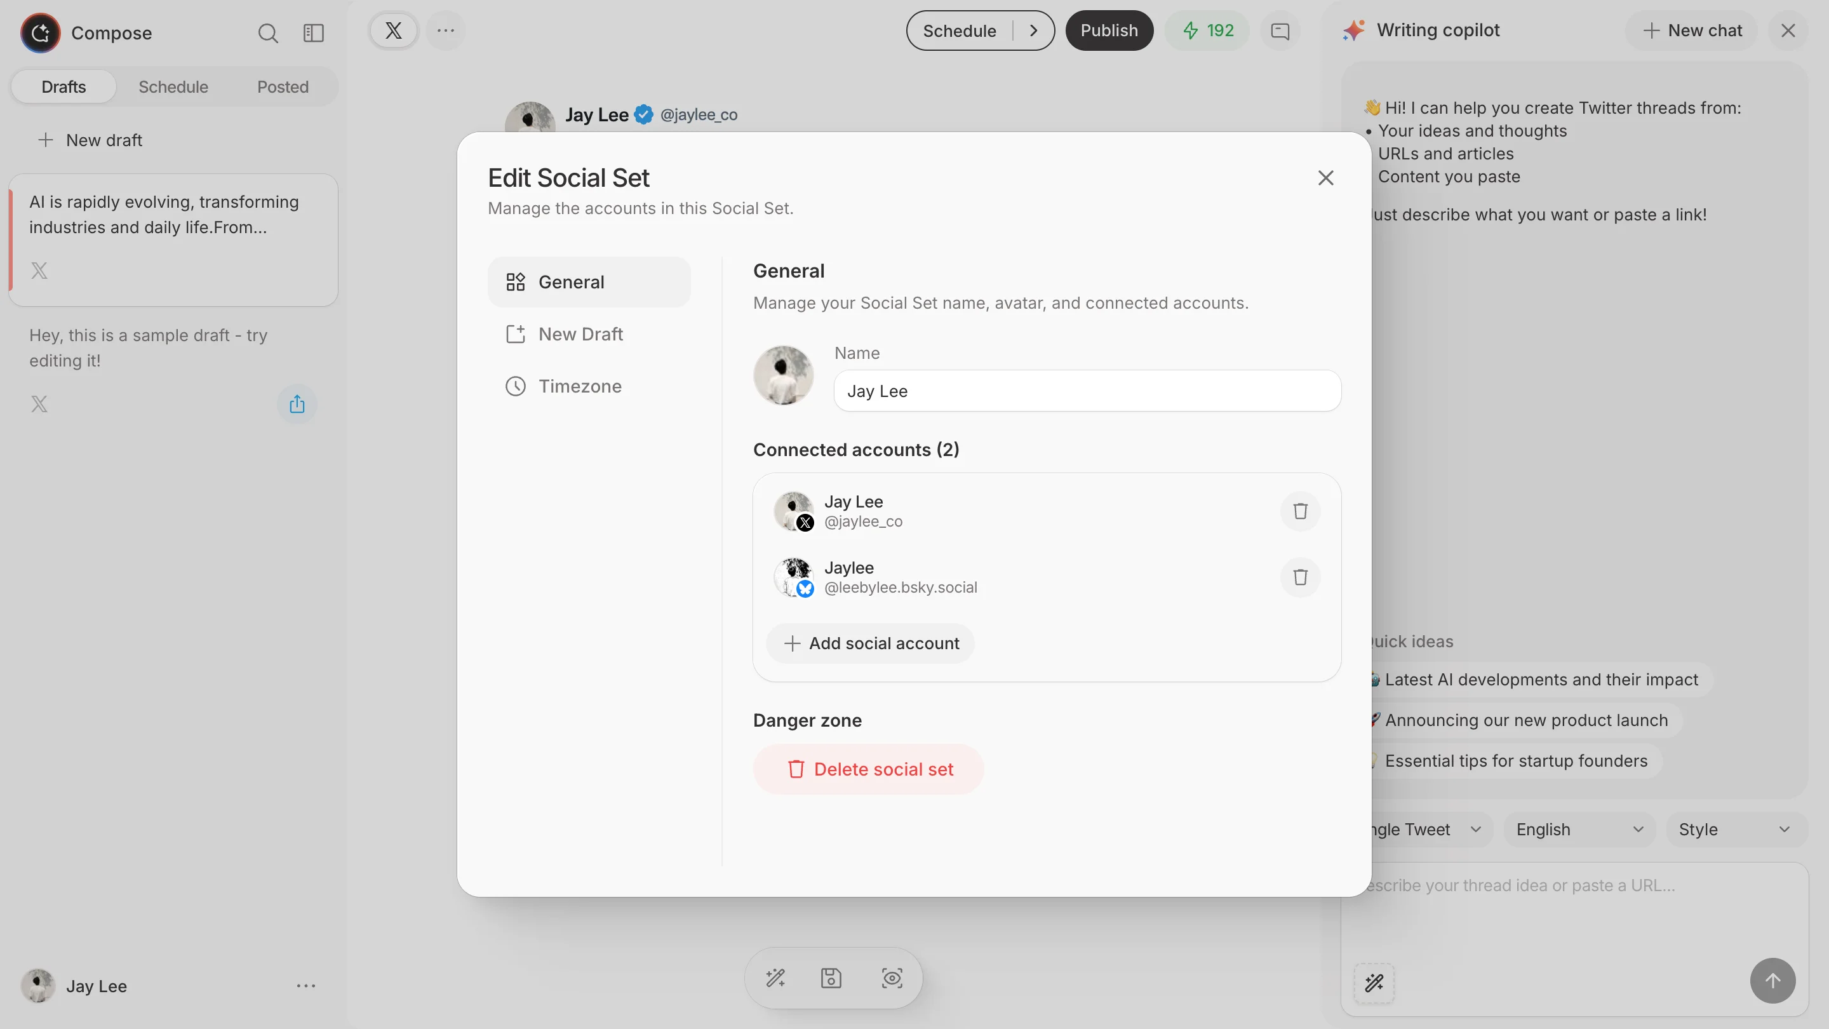
Task: Select the General section in Edit Social Set
Action: (589, 281)
